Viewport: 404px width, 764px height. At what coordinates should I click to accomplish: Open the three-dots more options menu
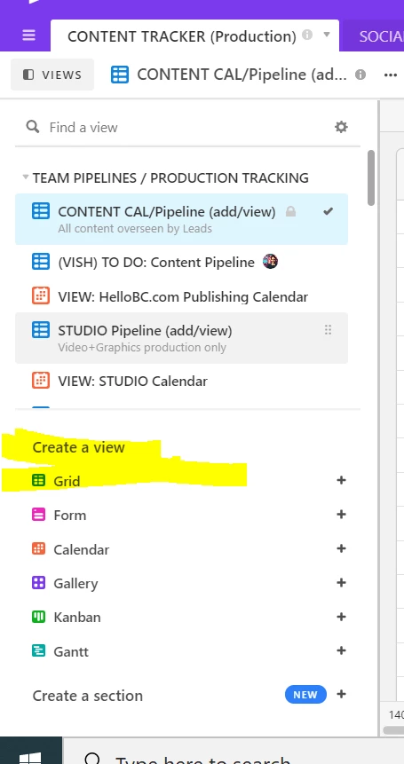tap(391, 75)
